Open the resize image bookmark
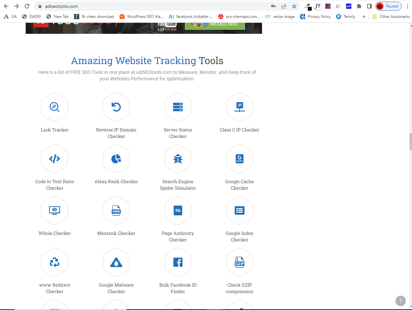This screenshot has height=310, width=412. 280,17
